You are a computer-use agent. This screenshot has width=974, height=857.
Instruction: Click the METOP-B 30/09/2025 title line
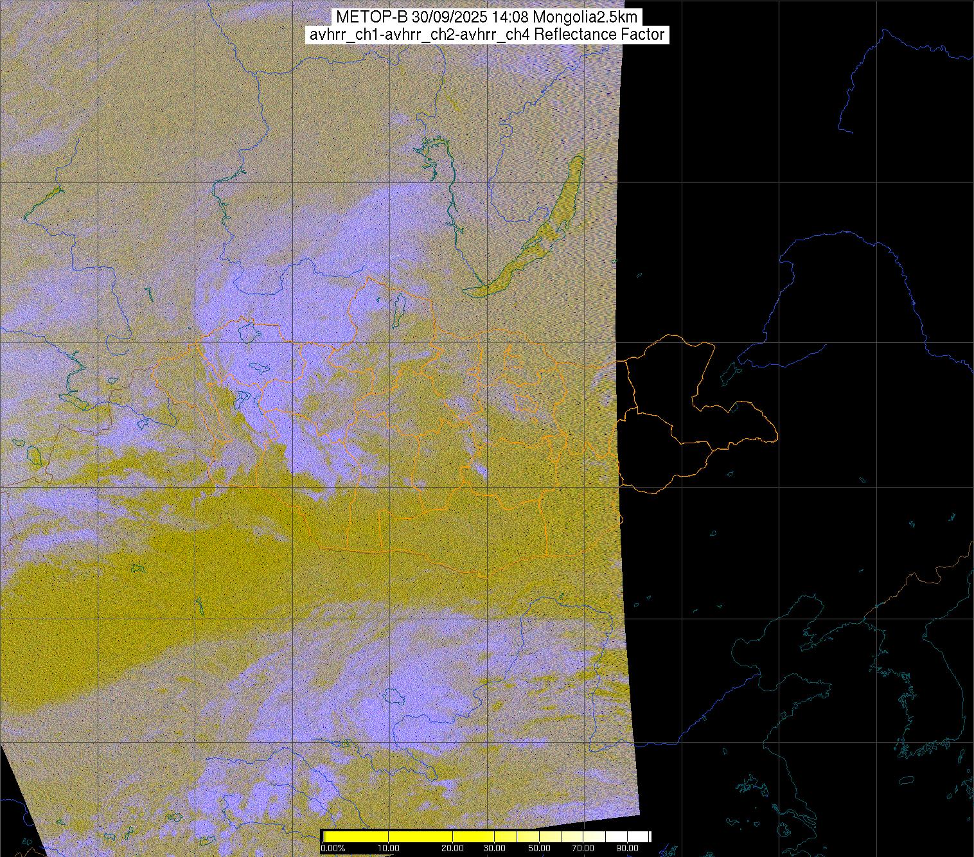(x=486, y=17)
